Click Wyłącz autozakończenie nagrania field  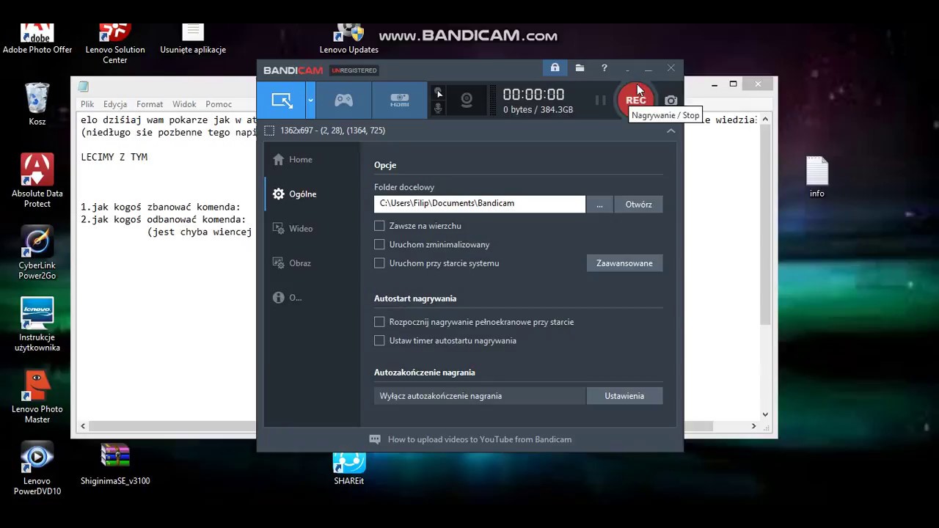(480, 396)
